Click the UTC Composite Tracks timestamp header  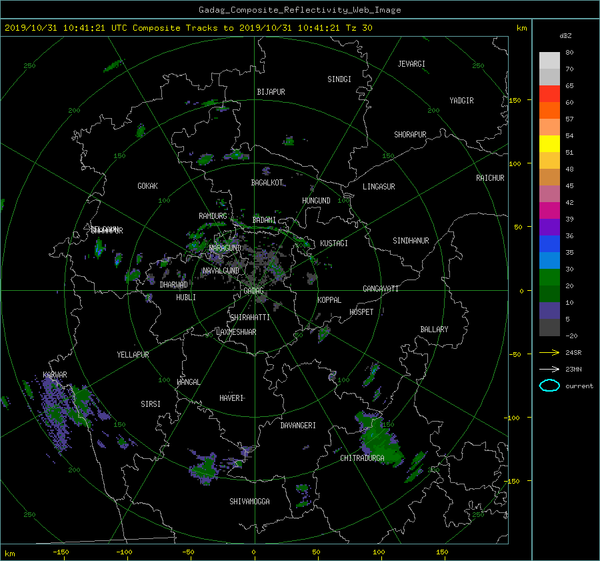[188, 28]
